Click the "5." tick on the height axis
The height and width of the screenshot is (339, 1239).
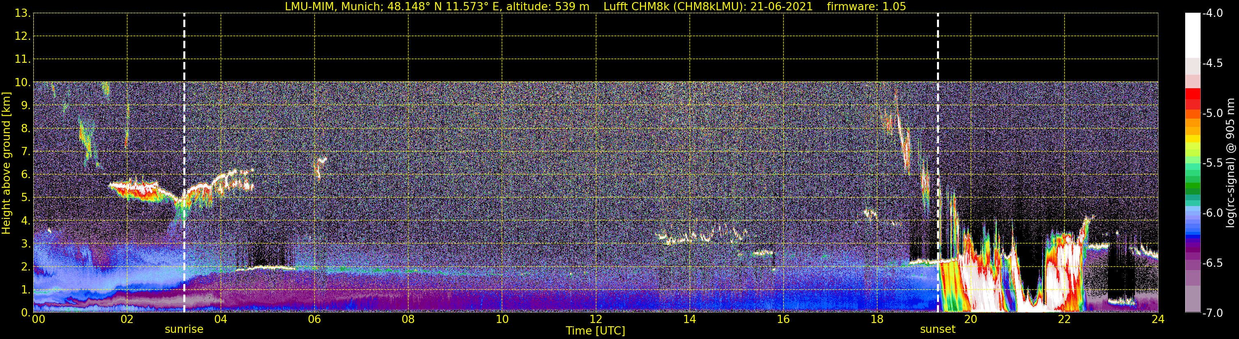pyautogui.click(x=25, y=198)
